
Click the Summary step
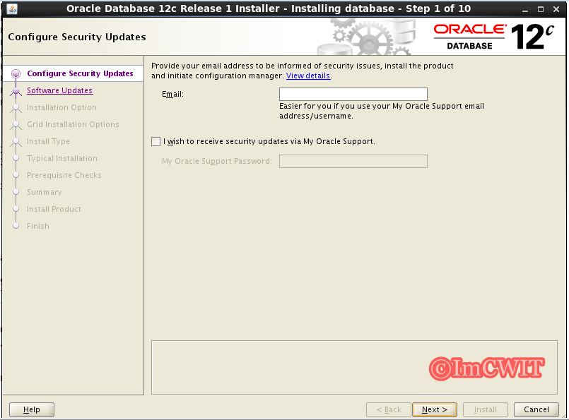coord(45,192)
